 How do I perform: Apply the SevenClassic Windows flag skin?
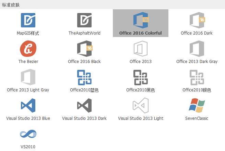tap(197, 105)
